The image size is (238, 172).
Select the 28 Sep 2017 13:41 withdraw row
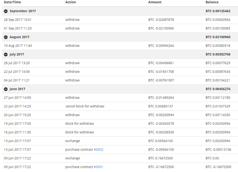(x=120, y=20)
